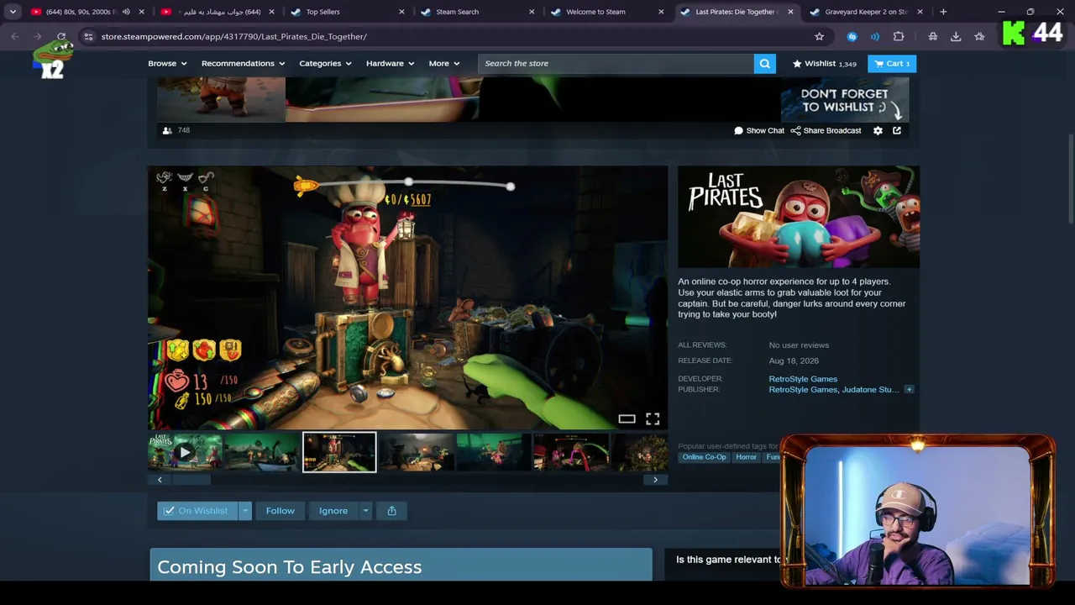Open the Ignore options dropdown arrow

(x=365, y=511)
